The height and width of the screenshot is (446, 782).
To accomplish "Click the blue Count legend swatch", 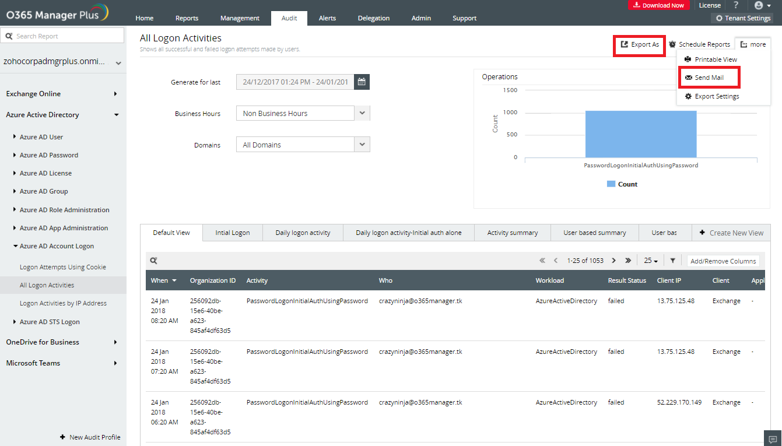I will coord(611,184).
